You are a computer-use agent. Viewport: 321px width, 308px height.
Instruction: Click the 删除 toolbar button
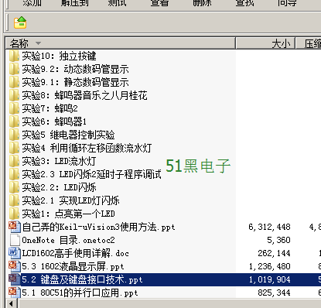click(x=202, y=3)
